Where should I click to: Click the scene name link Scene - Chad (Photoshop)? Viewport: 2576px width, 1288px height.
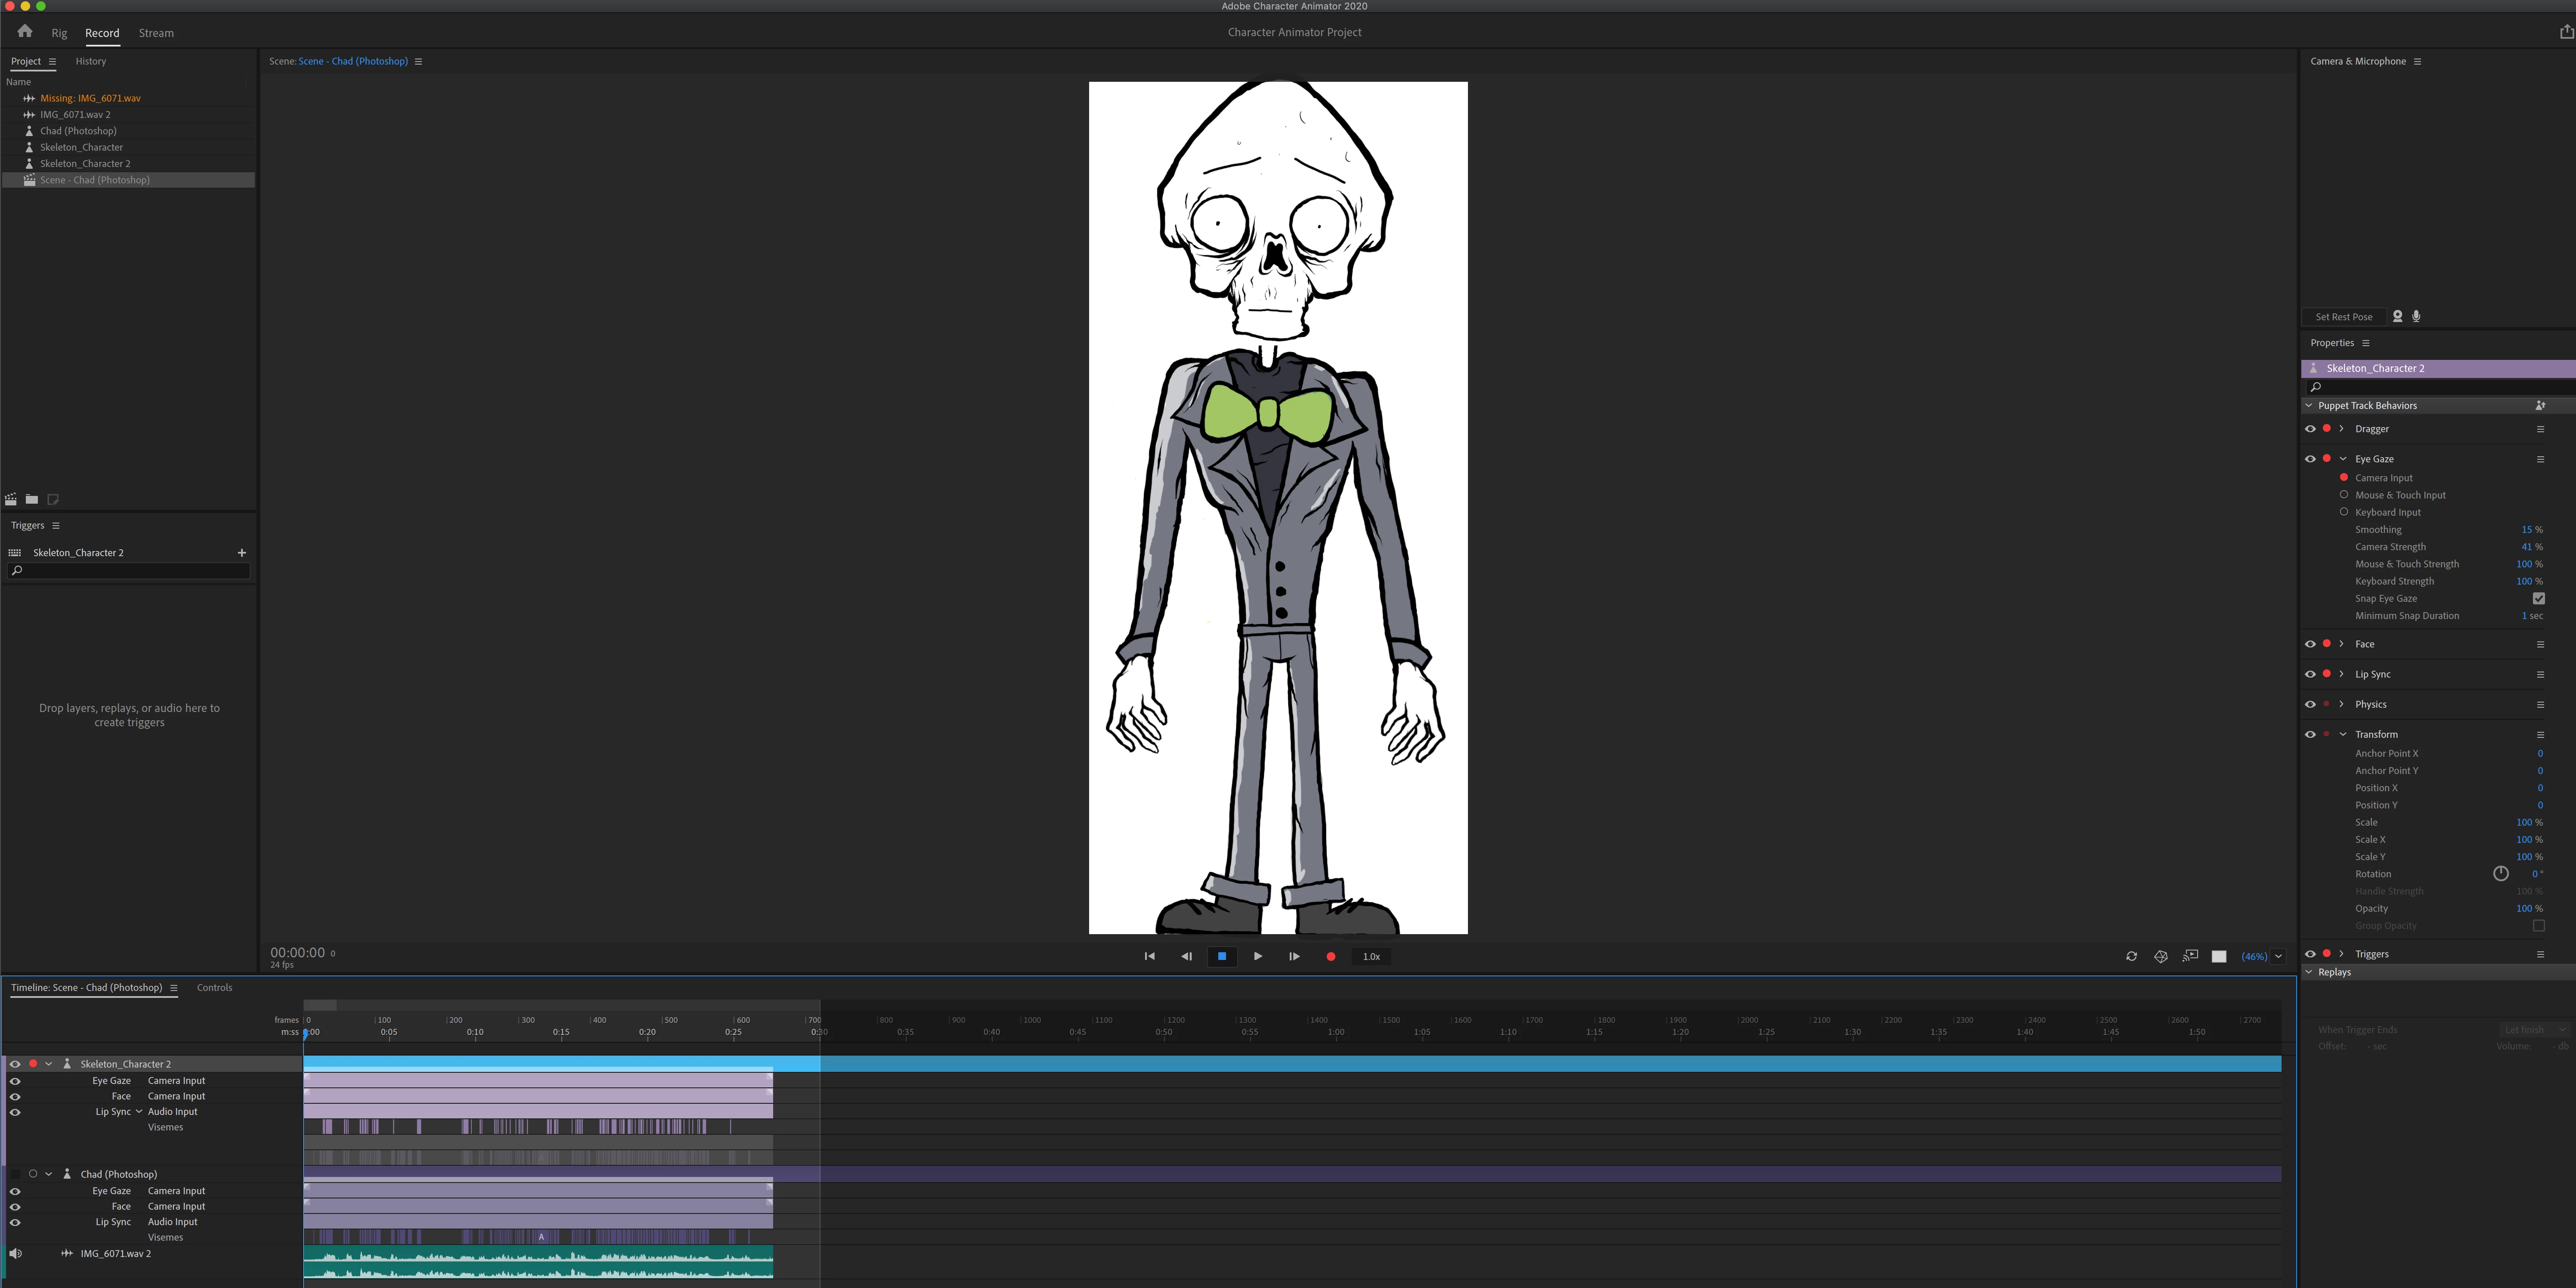pos(353,61)
